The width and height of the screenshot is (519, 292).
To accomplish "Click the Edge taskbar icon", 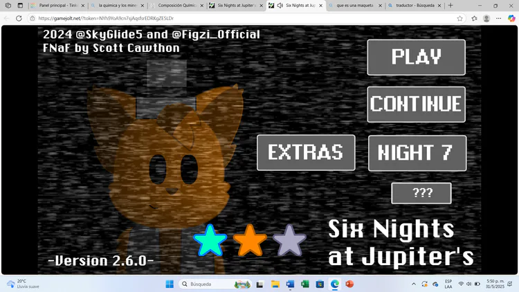I will pyautogui.click(x=335, y=284).
